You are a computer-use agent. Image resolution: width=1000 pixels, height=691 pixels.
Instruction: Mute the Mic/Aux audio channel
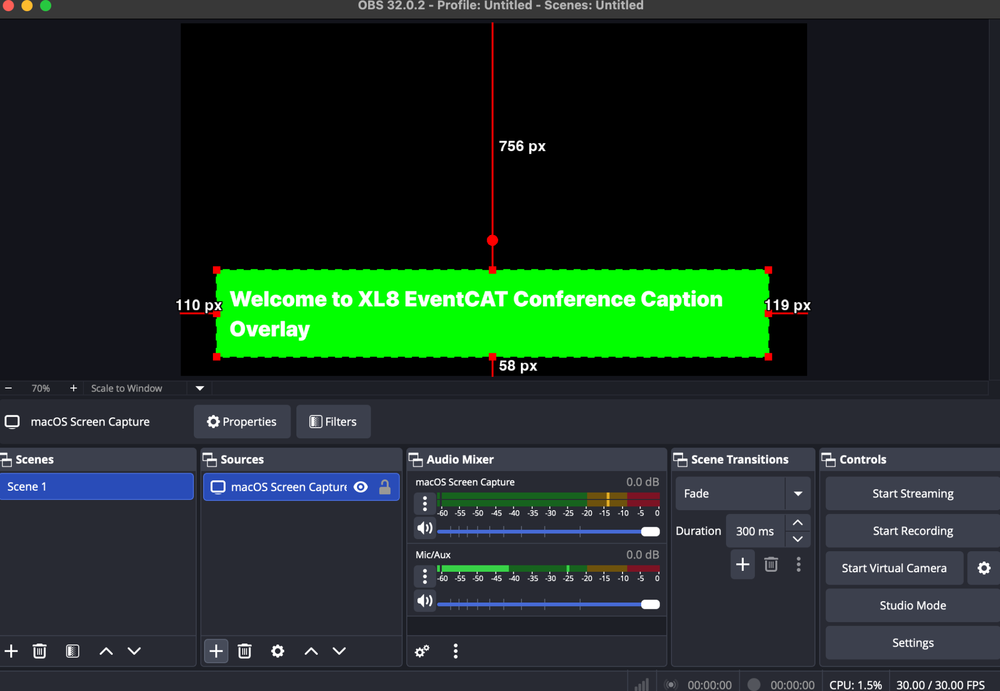point(425,601)
